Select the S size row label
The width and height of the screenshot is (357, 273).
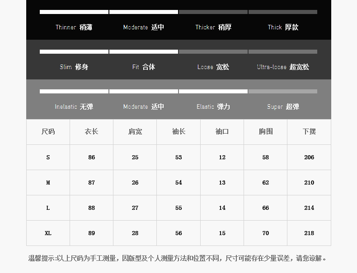coord(48,157)
